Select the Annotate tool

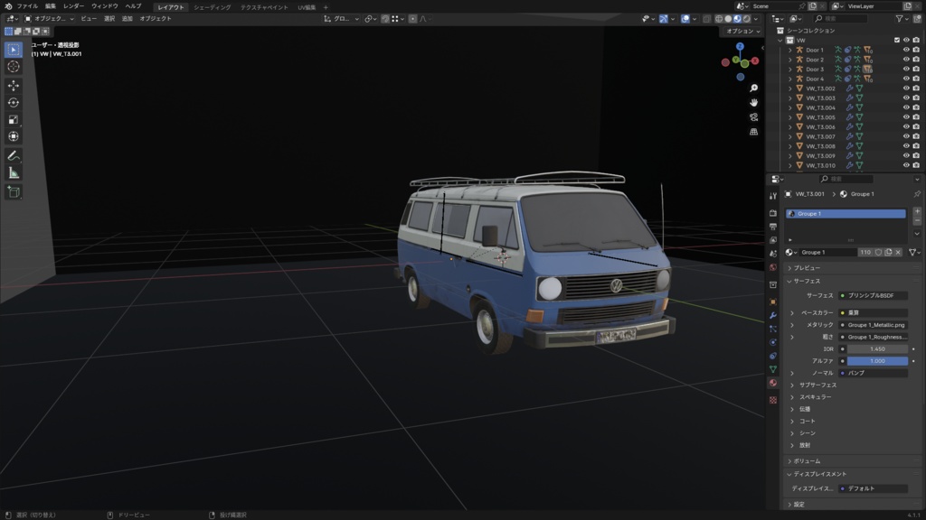[x=14, y=155]
